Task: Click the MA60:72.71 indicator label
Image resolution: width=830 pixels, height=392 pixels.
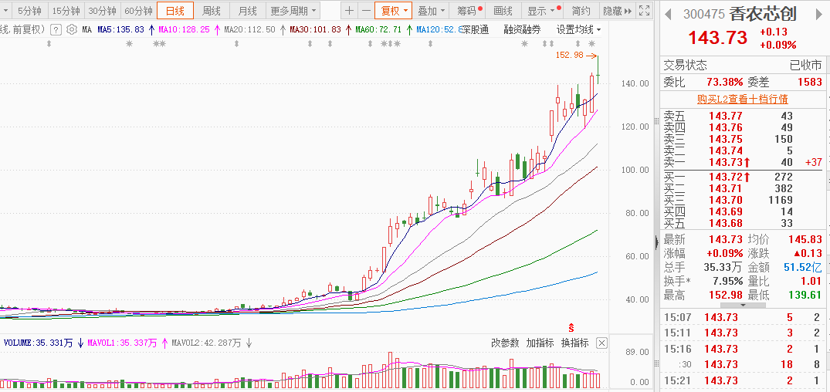Action: click(x=378, y=30)
